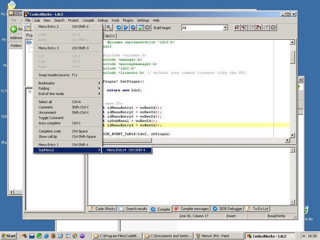This screenshot has height=240, width=320.
Task: Expand hidden tray icons with the chevron
Action: click(304, 236)
